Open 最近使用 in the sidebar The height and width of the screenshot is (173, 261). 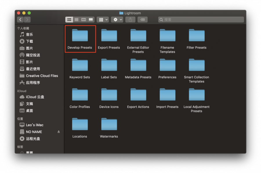coord(39,69)
